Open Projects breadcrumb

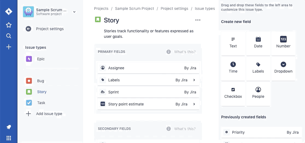point(101,8)
